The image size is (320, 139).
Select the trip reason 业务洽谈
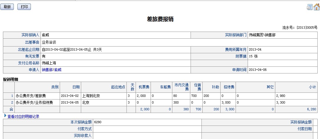(49, 42)
